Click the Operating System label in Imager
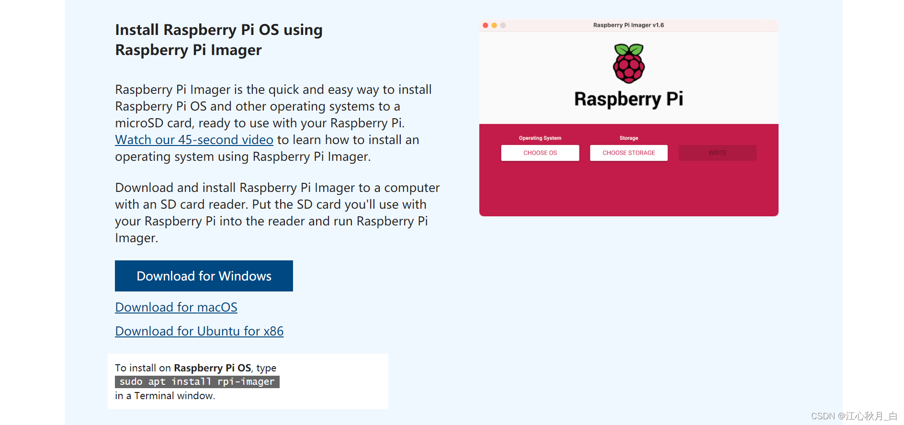The width and height of the screenshot is (904, 425). pos(540,138)
